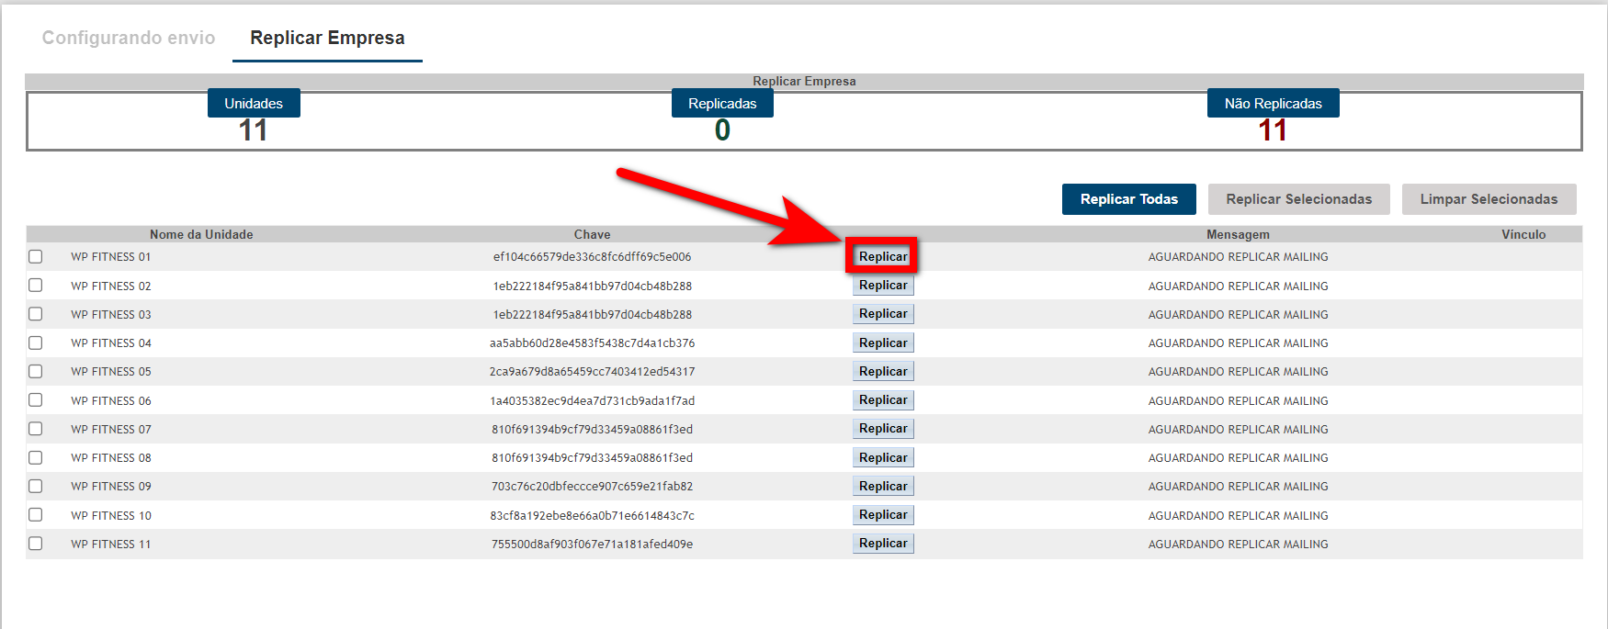Click the Nome da Unidade column header
The image size is (1608, 629).
[x=201, y=234]
